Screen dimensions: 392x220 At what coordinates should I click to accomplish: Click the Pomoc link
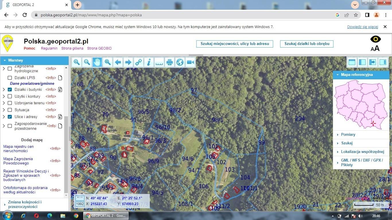click(x=30, y=48)
